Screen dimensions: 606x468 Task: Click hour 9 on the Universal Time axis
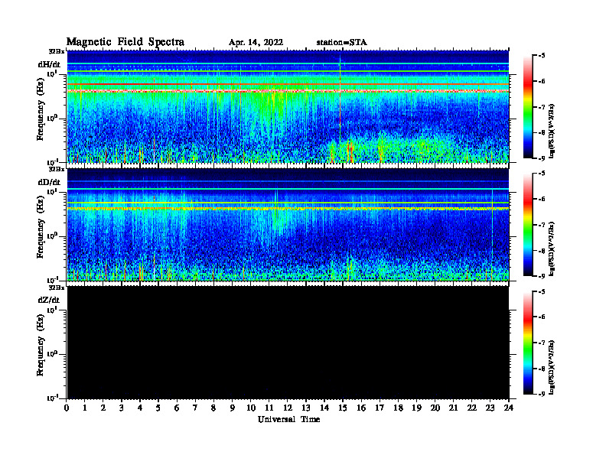click(232, 408)
